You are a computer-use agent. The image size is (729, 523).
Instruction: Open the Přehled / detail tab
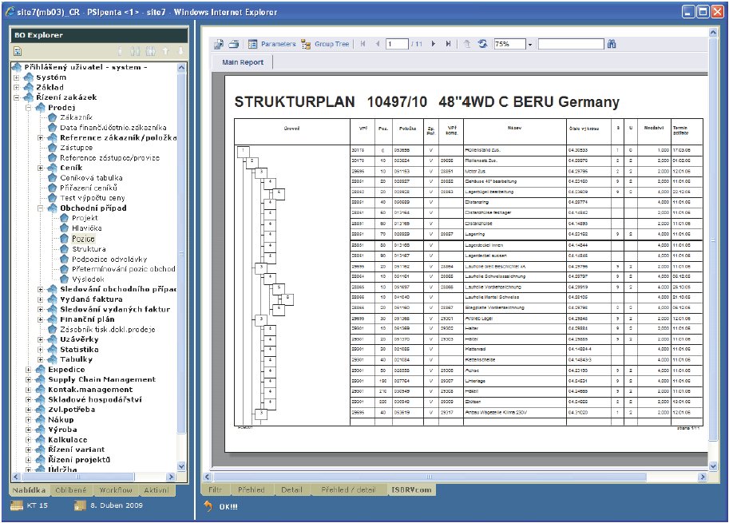(x=348, y=490)
